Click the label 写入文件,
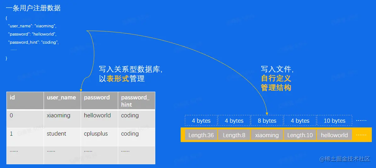This screenshot has width=376, height=168. pos(277,69)
